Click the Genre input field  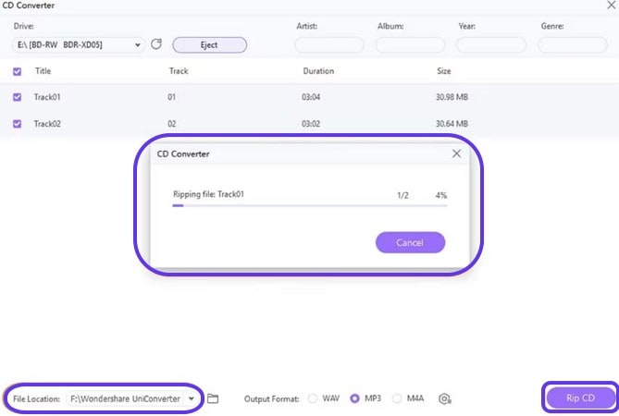[x=573, y=45]
